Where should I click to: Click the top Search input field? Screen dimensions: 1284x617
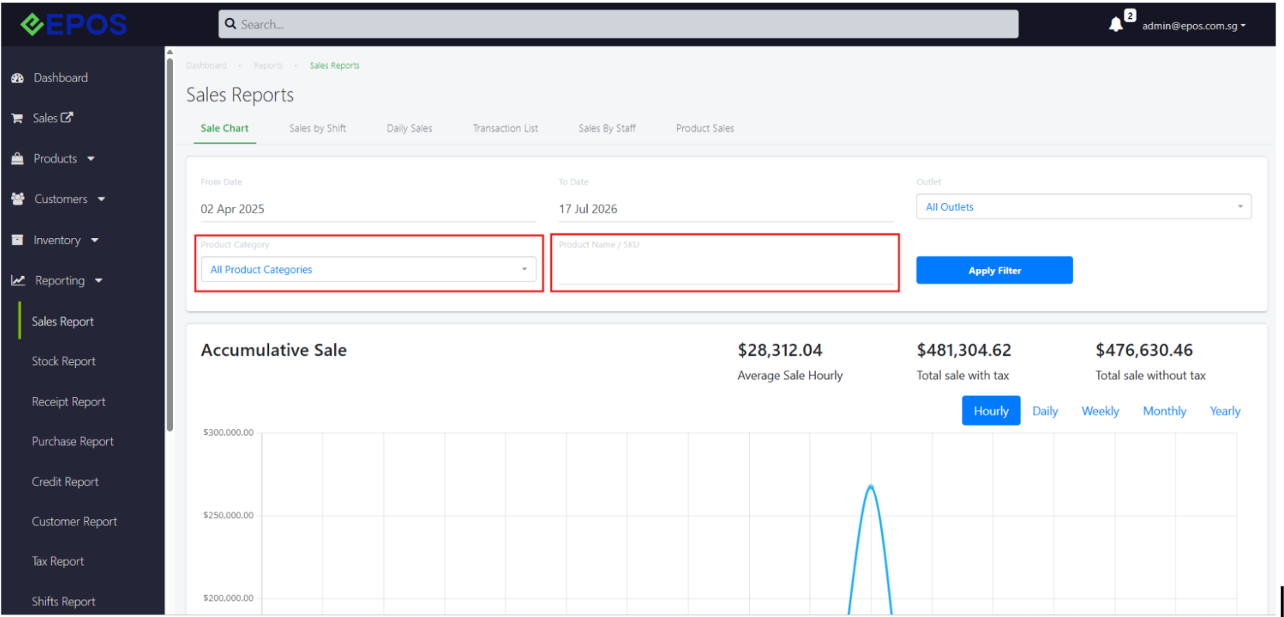618,24
